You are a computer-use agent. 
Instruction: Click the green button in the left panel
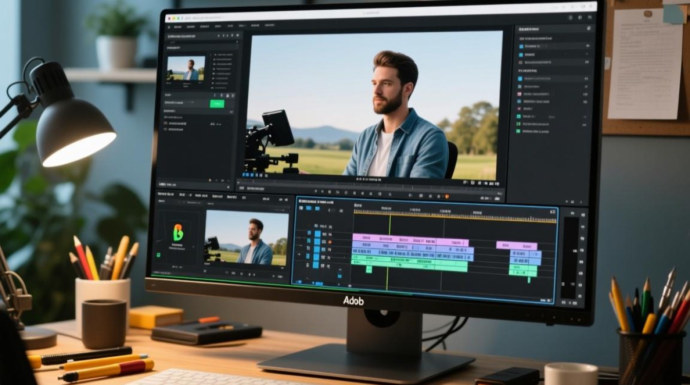pos(217,103)
